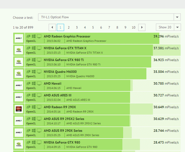This screenshot has height=152, width=185.
Task: Click AMD logo of Radeon Graphics Processor row
Action: click(19, 38)
